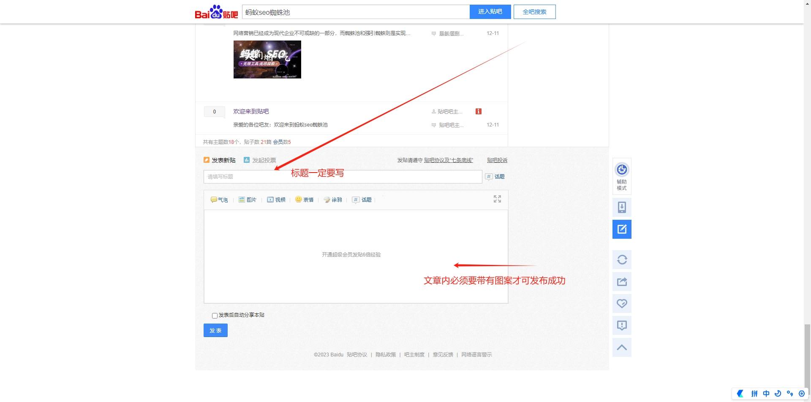The width and height of the screenshot is (811, 402).
Task: Select the 气泡 bubble tool in editor toolbar
Action: pyautogui.click(x=219, y=200)
